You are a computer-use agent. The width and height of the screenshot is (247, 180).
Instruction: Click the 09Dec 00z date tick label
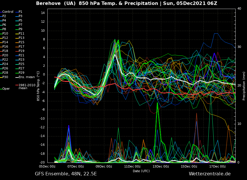(104, 166)
